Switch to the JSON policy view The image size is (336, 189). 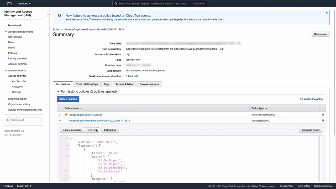pyautogui.click(x=91, y=130)
